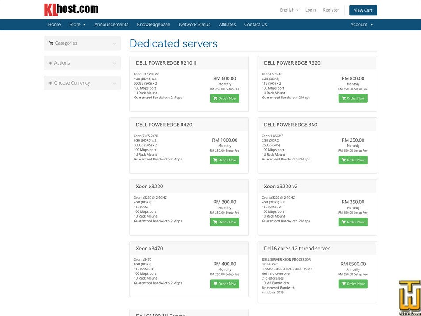This screenshot has width=421, height=316.
Task: Click the cart icon beside Categories
Action: 51,43
